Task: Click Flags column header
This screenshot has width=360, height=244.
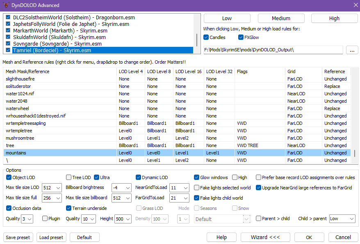Action: pos(260,71)
